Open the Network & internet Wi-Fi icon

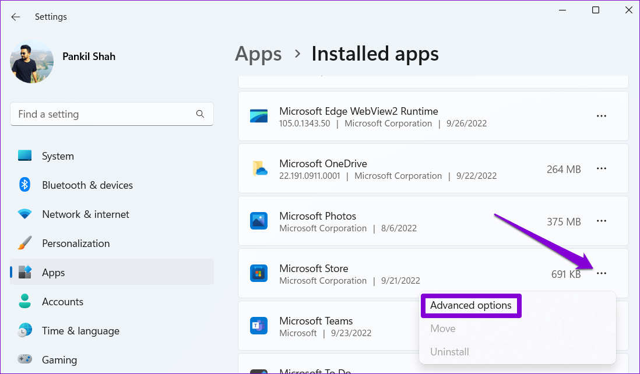click(x=25, y=214)
